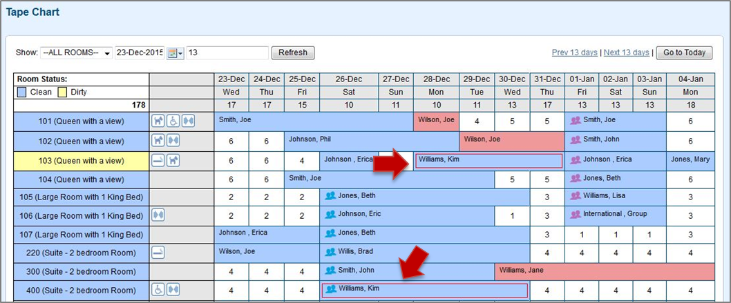Click purple group icon on Williams, Lisa booking
The width and height of the screenshot is (731, 303).
[x=576, y=195]
